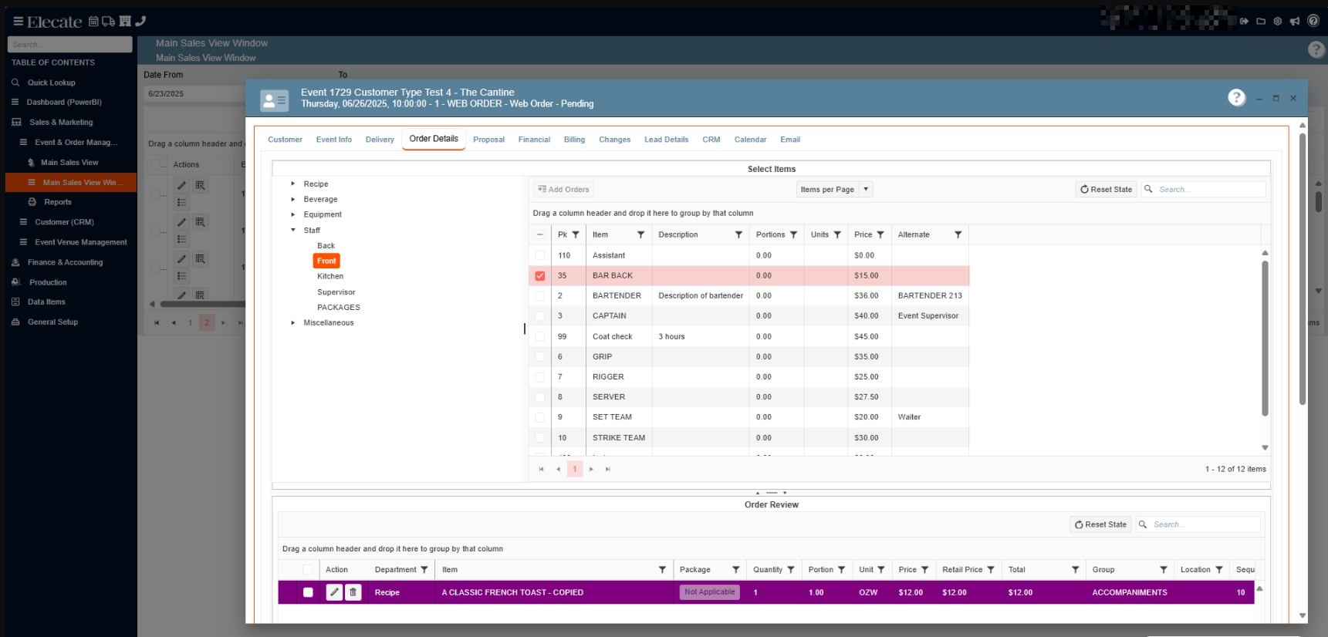Screen dimensions: 1328x637
Task: Open the hamburger menu beside Elecate logo
Action: point(18,22)
